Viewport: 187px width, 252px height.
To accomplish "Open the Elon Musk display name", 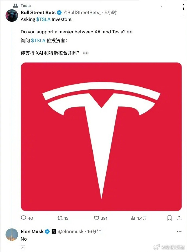I will [x=32, y=232].
